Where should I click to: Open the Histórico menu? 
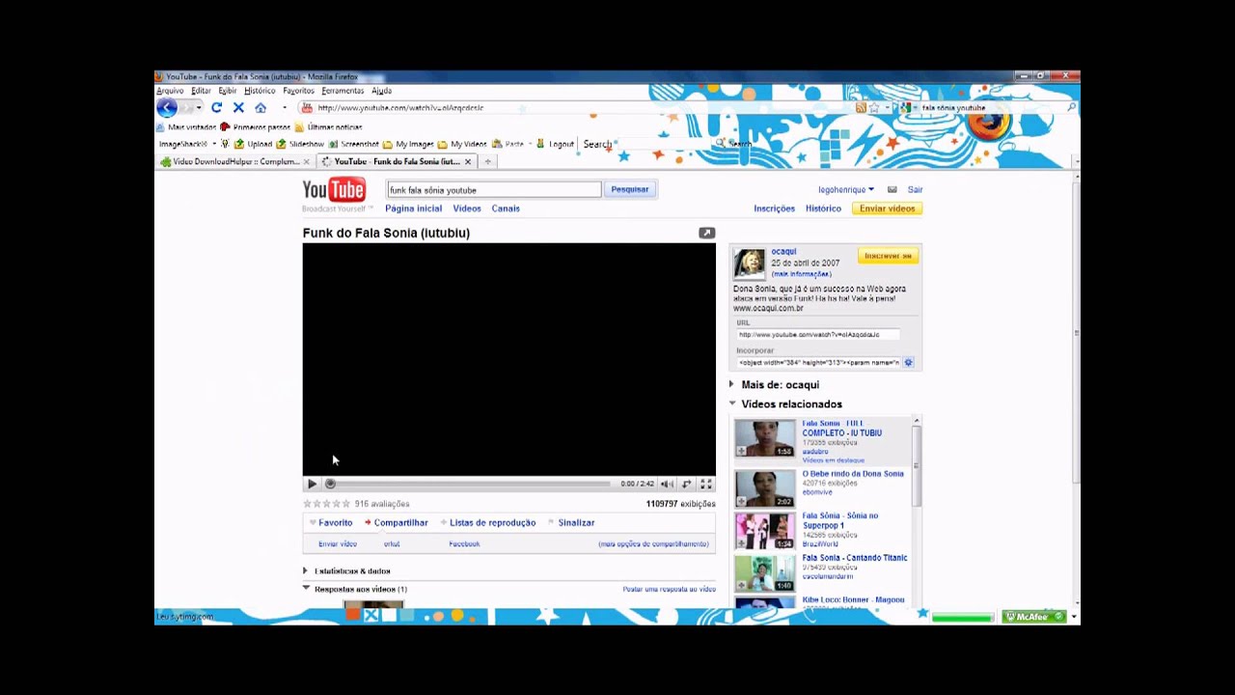click(x=260, y=91)
